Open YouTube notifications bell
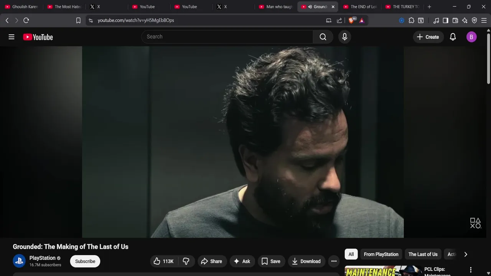This screenshot has height=276, width=491. pos(453,37)
